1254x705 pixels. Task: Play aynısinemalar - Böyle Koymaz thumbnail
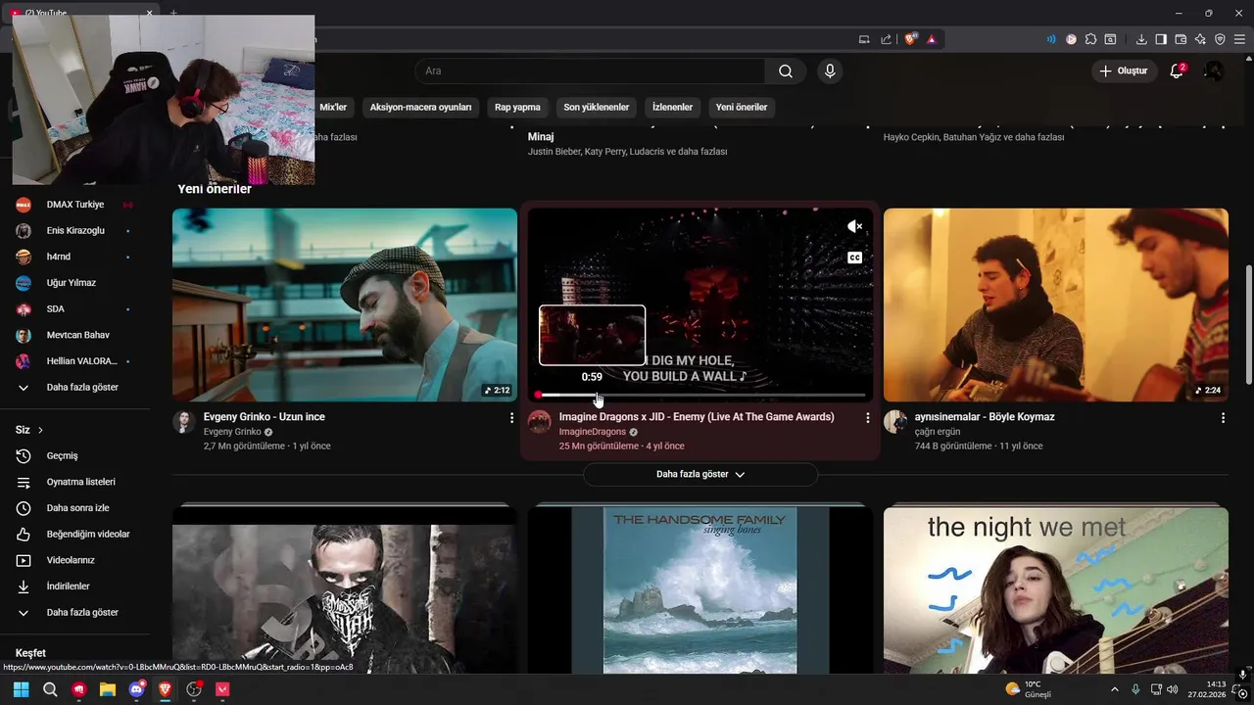[x=1056, y=305]
